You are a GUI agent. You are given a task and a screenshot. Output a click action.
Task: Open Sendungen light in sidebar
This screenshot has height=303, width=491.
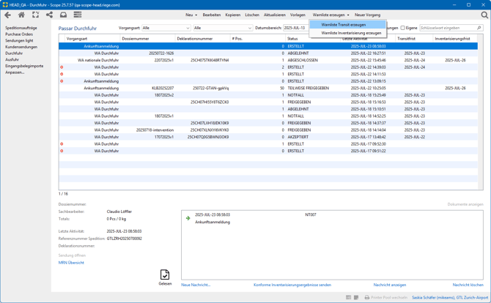pyautogui.click(x=19, y=40)
